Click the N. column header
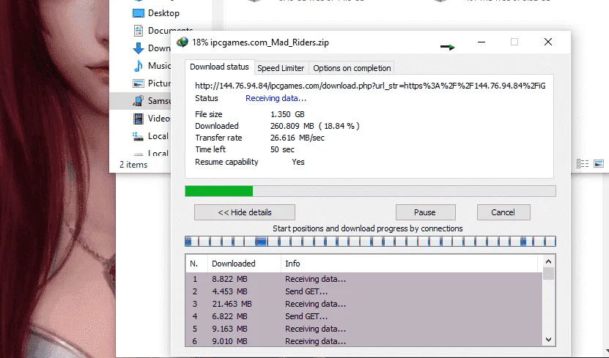Viewport: 609px width, 358px height. [196, 264]
